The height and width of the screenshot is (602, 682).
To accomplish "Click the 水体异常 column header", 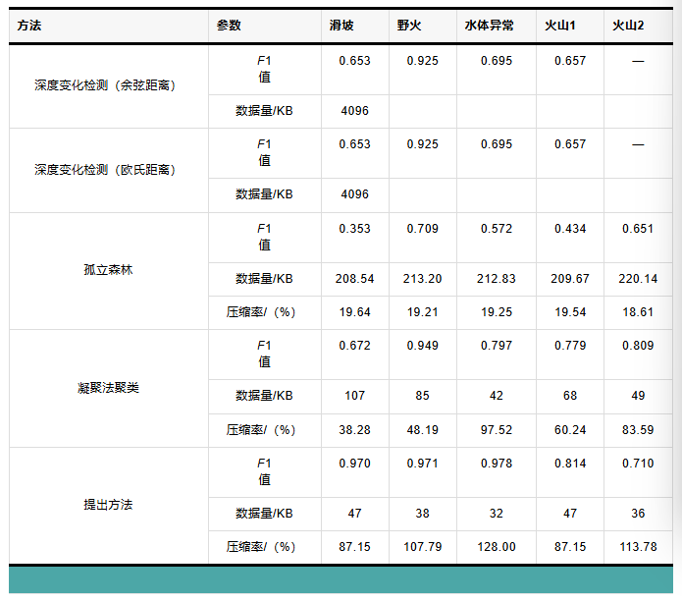I will point(488,26).
